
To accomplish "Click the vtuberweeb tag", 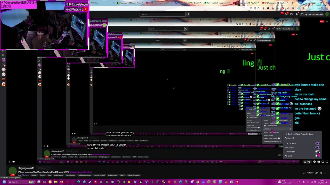I will click(58, 175).
